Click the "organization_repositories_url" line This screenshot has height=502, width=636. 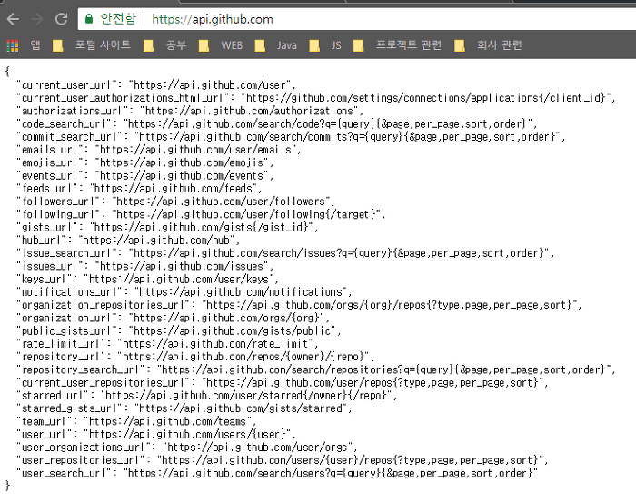click(299, 305)
